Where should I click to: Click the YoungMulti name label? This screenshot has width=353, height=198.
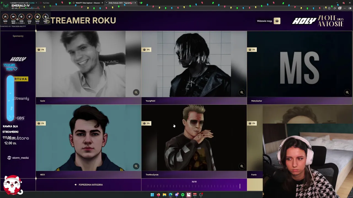click(x=150, y=101)
